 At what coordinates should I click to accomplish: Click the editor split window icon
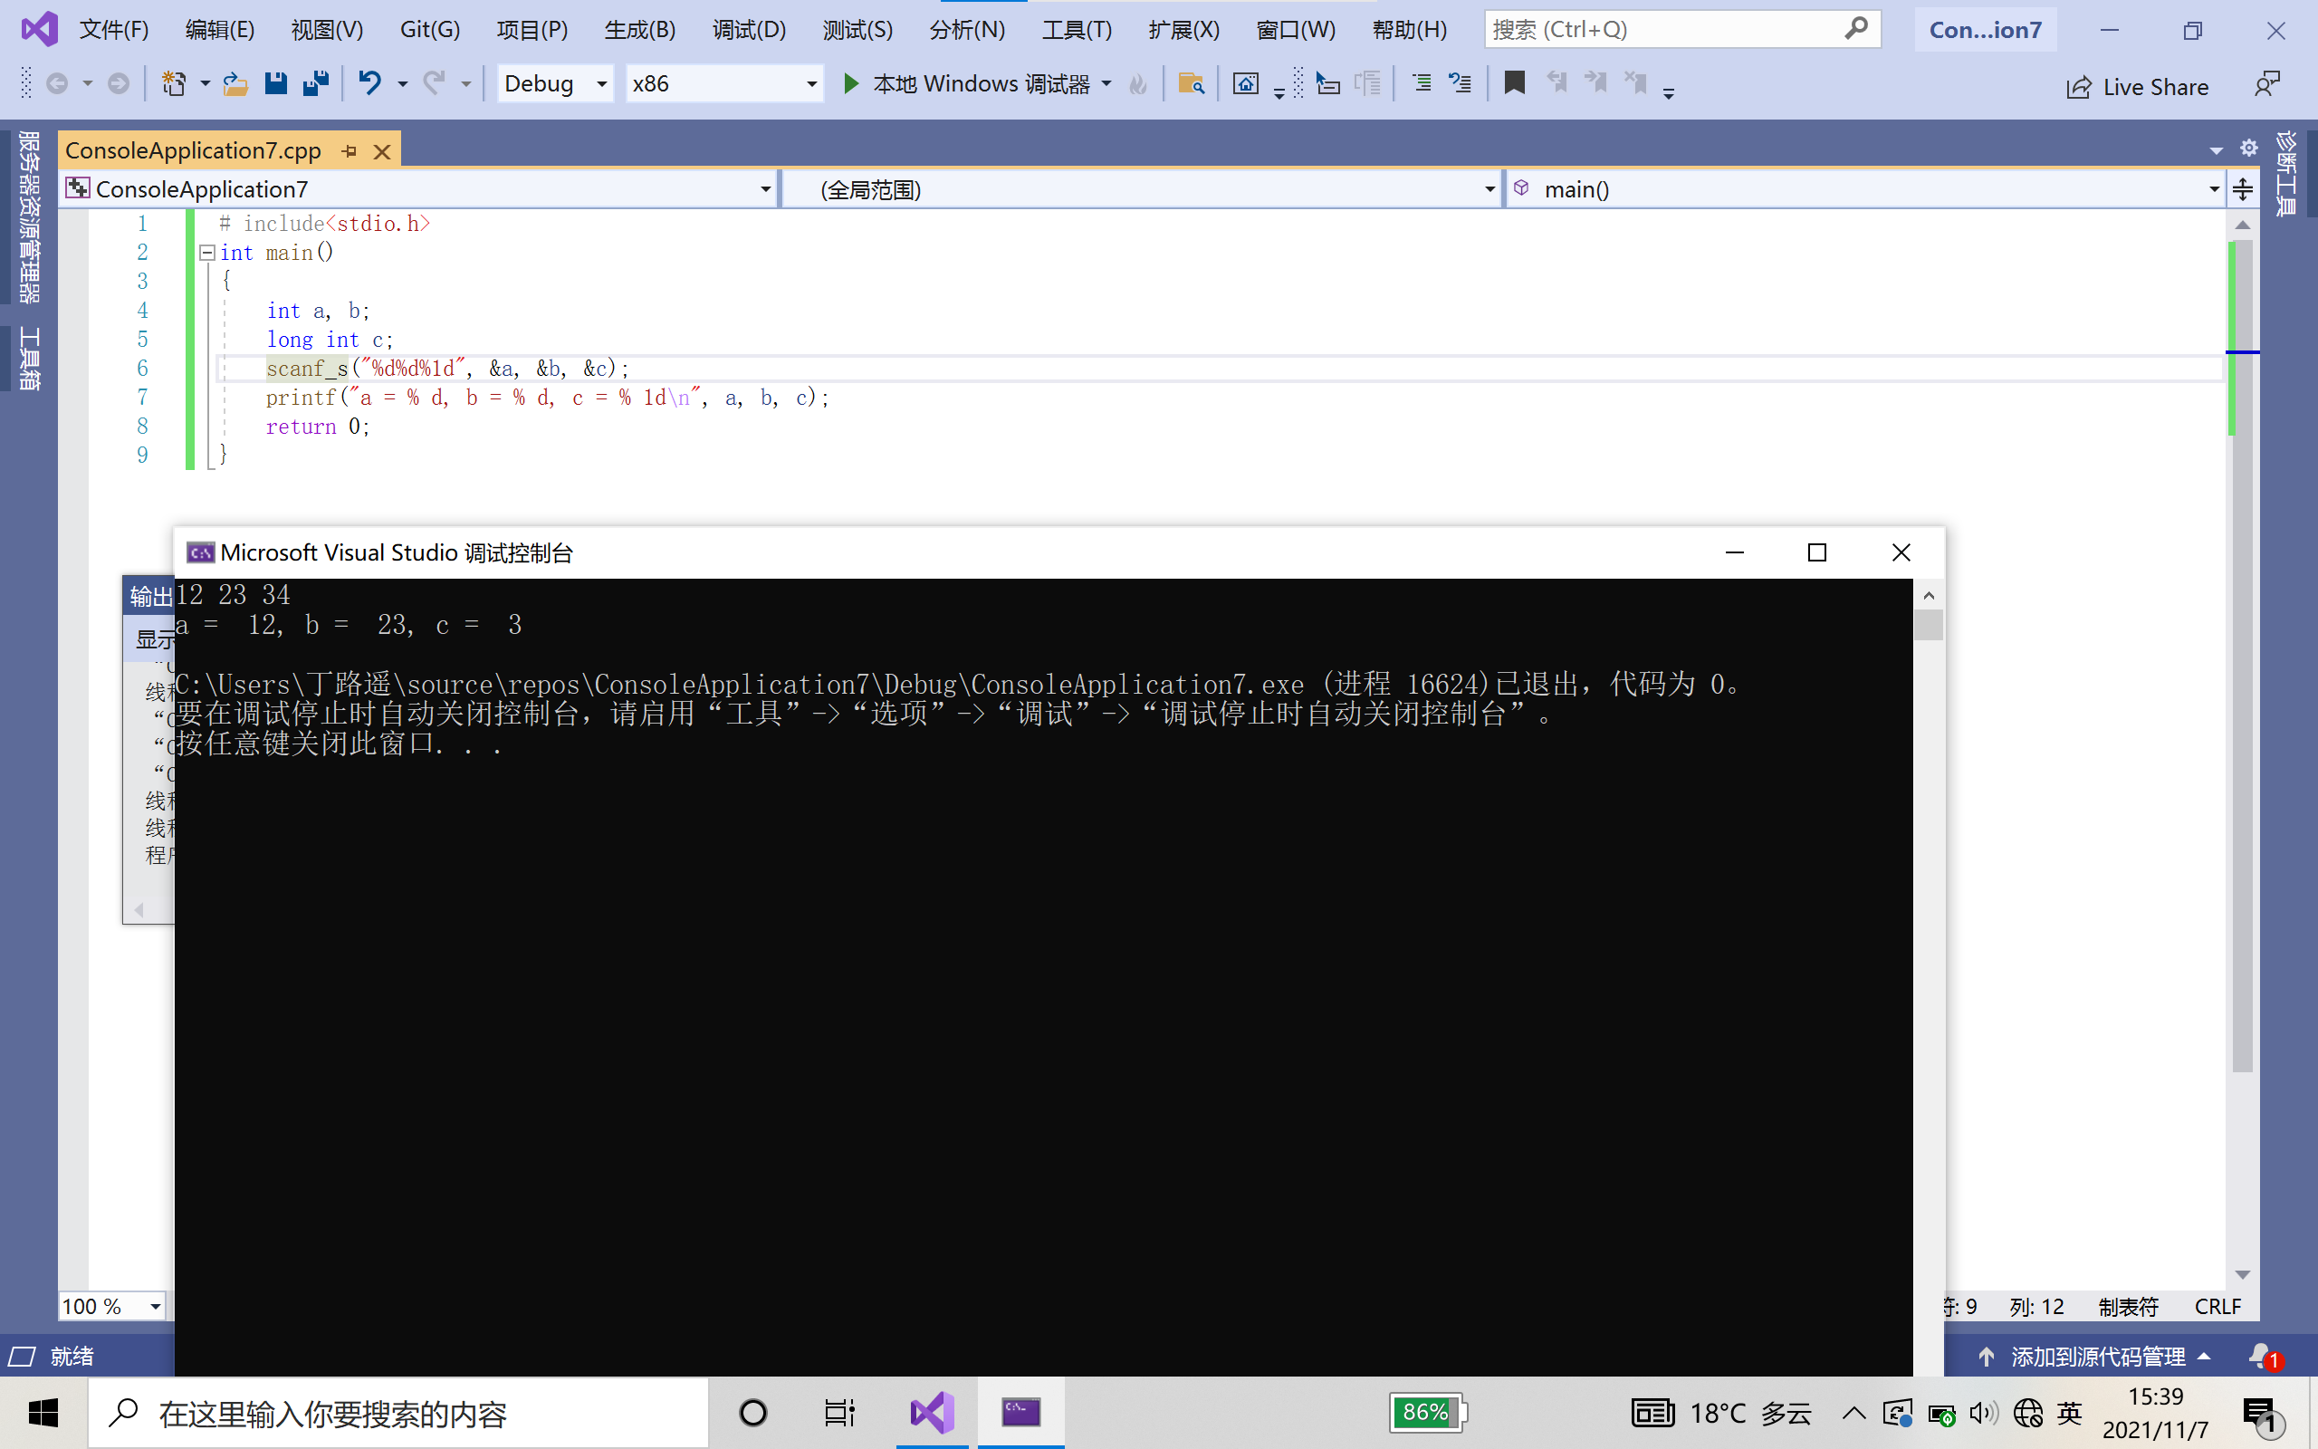pyautogui.click(x=2243, y=188)
